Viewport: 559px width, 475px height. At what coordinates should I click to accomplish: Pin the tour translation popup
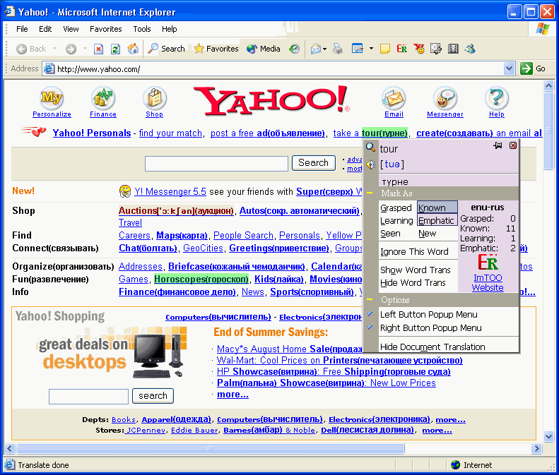coord(498,145)
